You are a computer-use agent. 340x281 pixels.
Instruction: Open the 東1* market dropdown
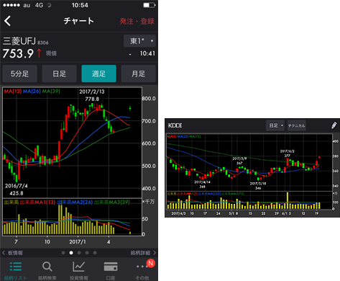pyautogui.click(x=139, y=41)
